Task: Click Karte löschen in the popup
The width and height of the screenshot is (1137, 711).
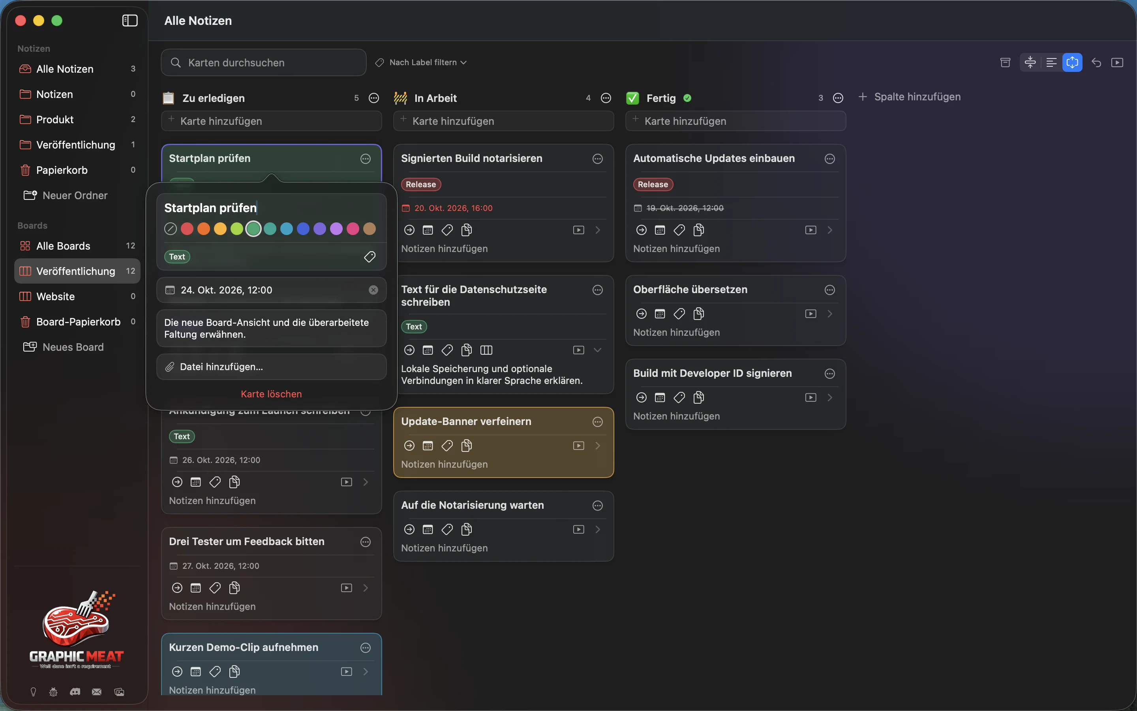Action: point(271,394)
